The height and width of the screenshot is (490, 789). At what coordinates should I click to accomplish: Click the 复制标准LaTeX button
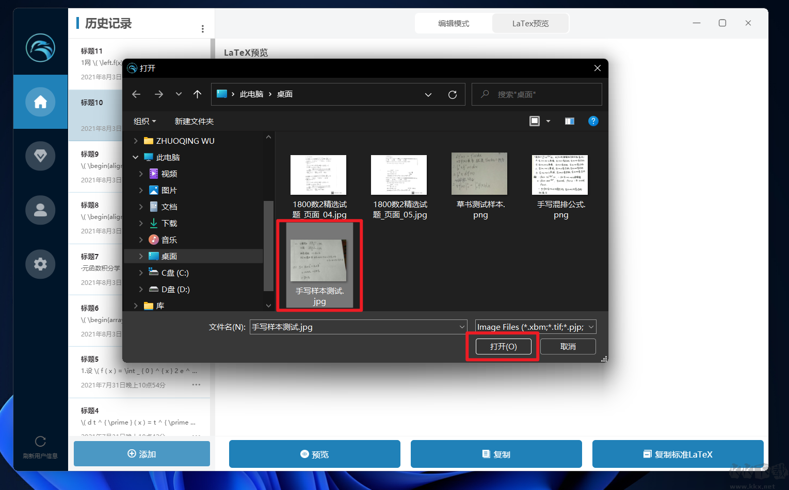pyautogui.click(x=678, y=454)
